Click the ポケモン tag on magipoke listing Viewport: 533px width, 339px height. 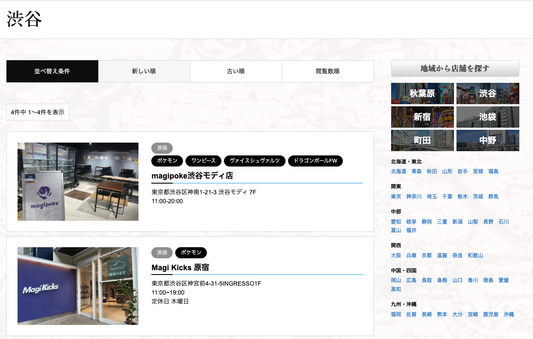167,161
